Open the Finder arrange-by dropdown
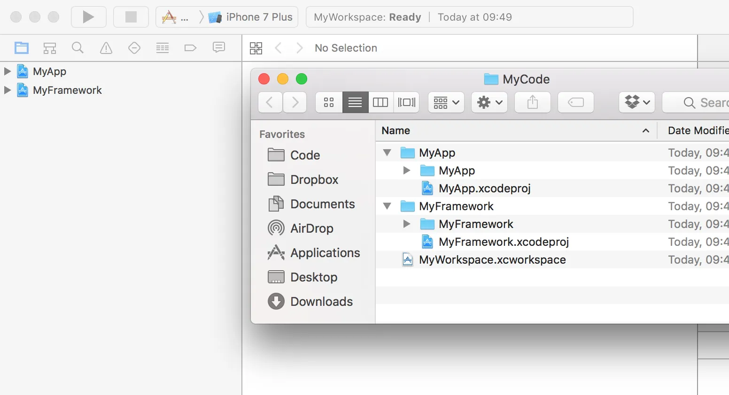The image size is (729, 395). tap(446, 102)
